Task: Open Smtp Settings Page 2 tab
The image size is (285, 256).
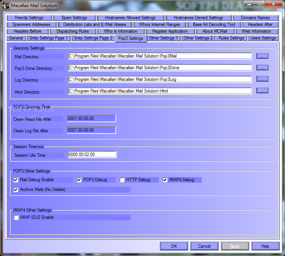Action: coord(93,38)
